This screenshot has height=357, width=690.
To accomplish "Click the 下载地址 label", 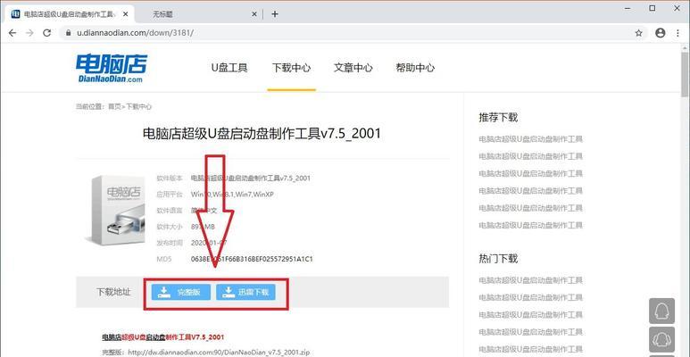I will (x=113, y=292).
